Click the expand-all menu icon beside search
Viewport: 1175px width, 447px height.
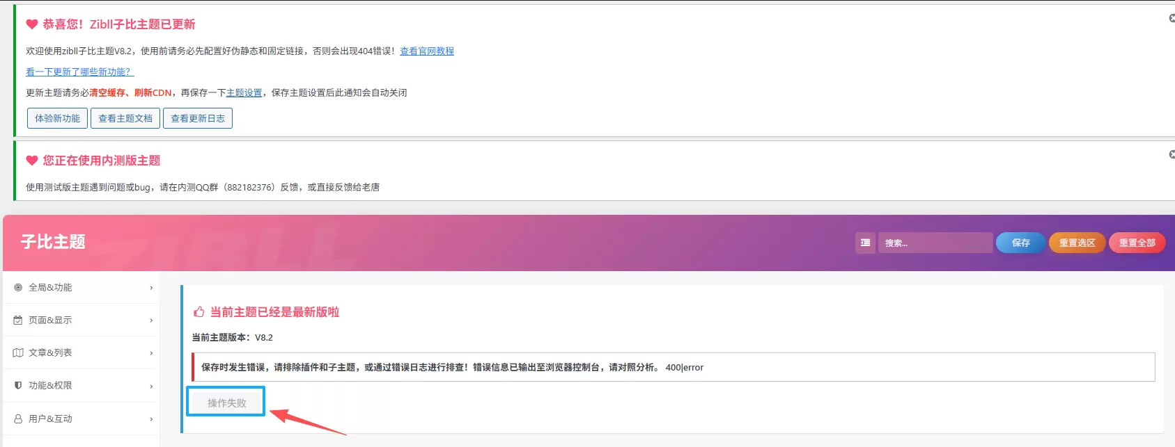[x=865, y=243]
